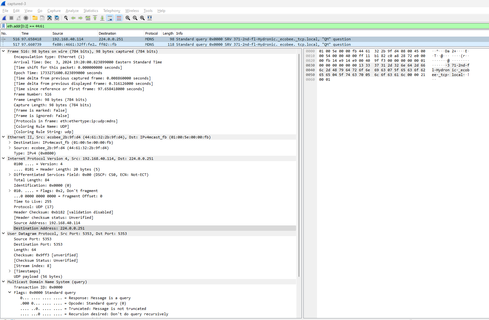The height and width of the screenshot is (320, 489).
Task: Expand the Differentiated Services Field row
Action: (x=9, y=174)
